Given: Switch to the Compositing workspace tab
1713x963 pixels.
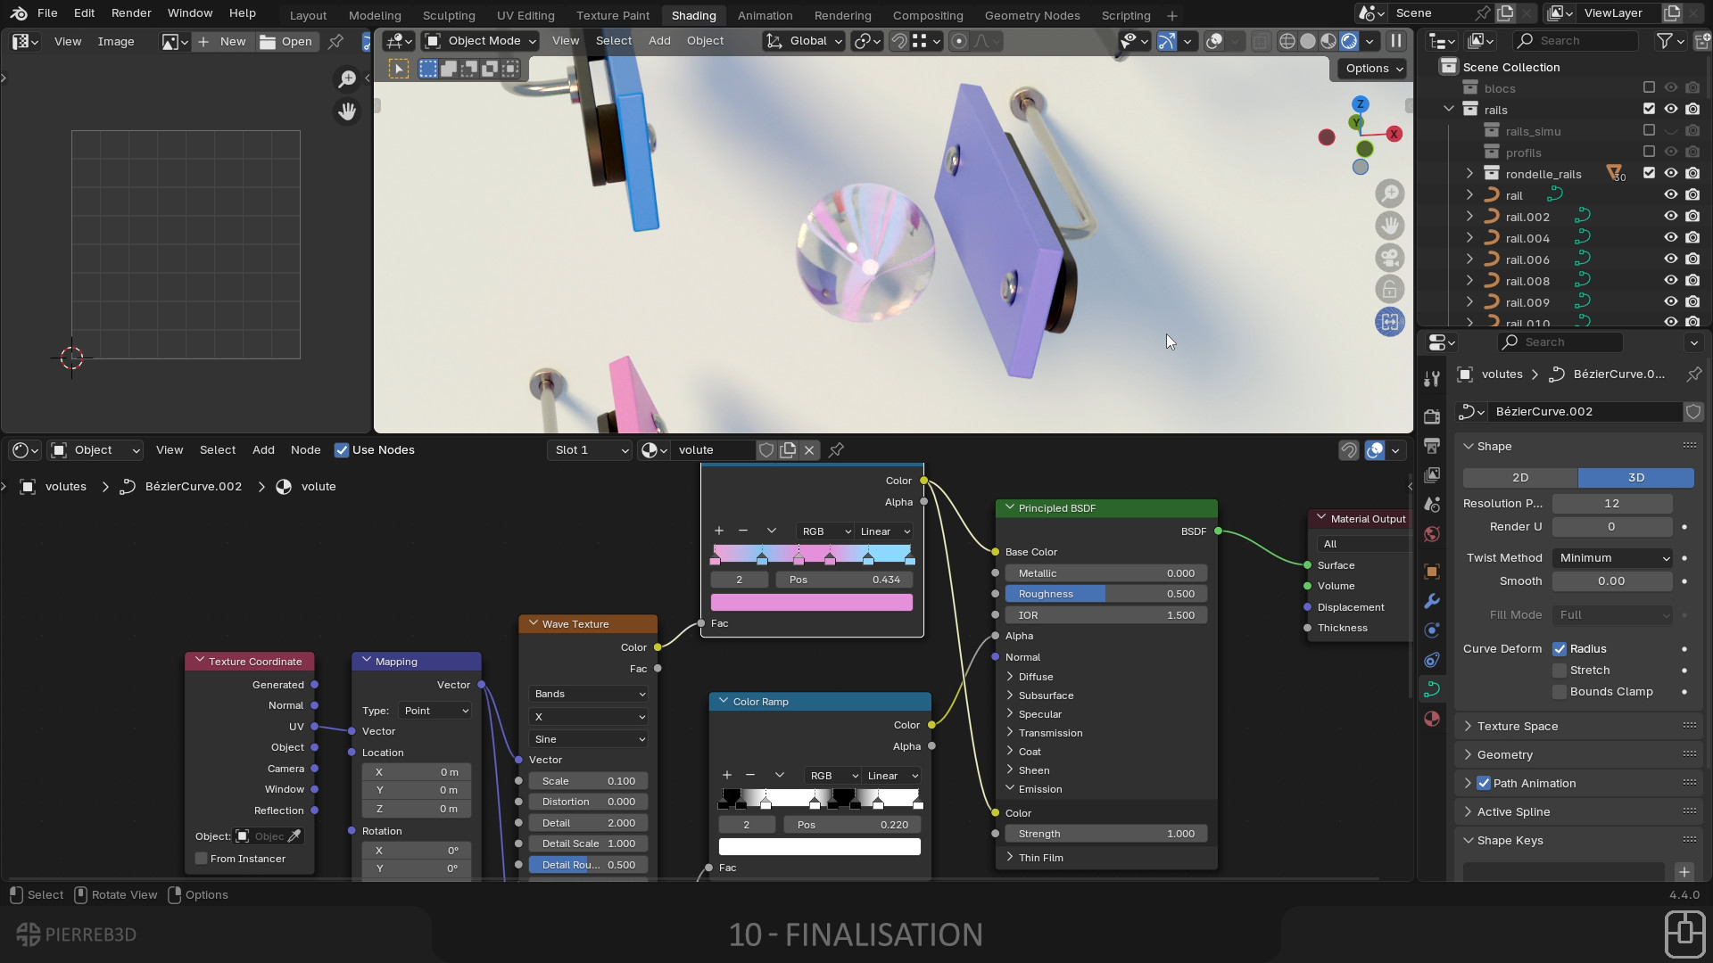Looking at the screenshot, I should click(x=928, y=15).
